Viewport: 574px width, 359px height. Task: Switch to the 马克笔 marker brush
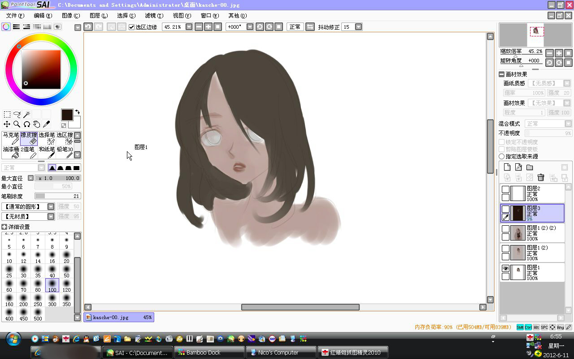click(x=11, y=138)
